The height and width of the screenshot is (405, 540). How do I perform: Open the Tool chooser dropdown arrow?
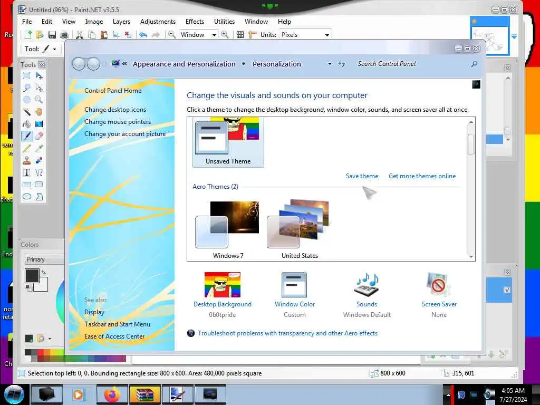(54, 49)
